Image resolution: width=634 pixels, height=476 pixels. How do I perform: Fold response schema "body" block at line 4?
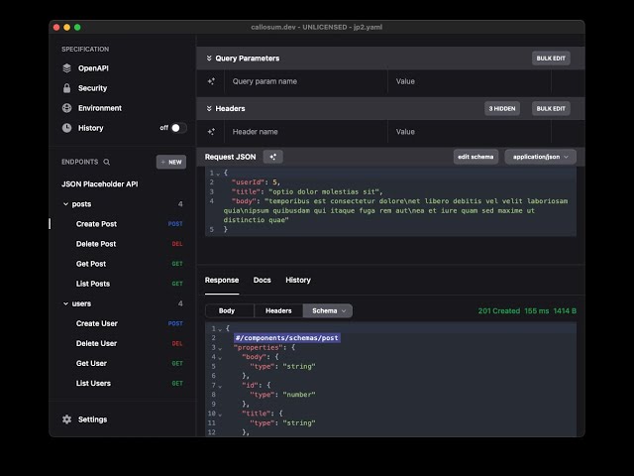click(x=220, y=357)
